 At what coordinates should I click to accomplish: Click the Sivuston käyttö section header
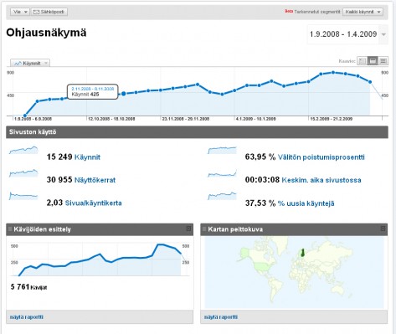197,132
